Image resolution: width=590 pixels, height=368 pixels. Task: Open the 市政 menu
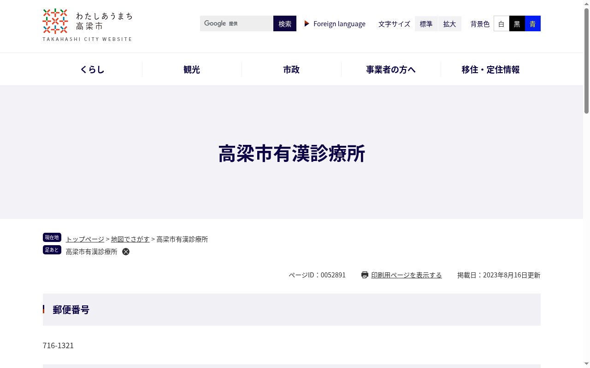(291, 69)
